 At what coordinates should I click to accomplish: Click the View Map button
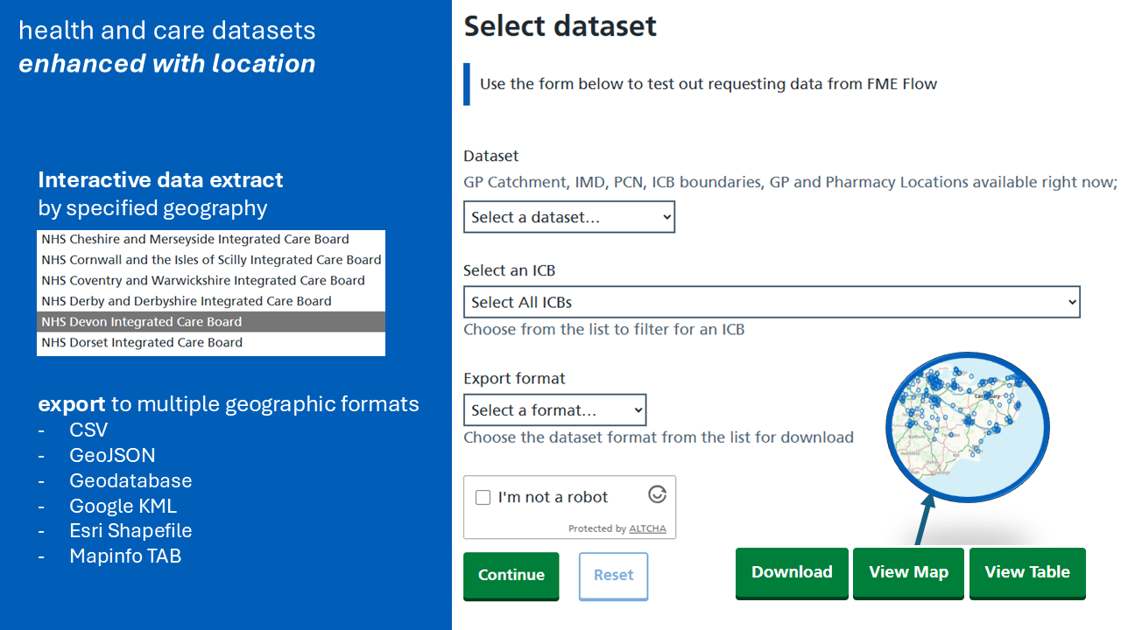[908, 572]
